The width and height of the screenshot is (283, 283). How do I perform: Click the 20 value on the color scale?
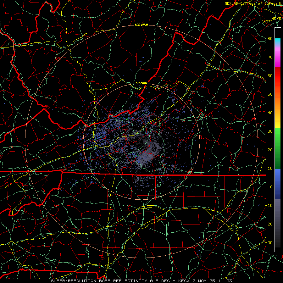pyautogui.click(x=270, y=150)
